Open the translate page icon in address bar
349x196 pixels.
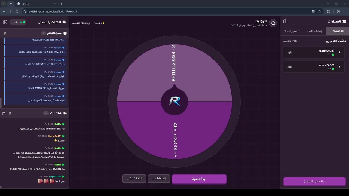(314, 11)
